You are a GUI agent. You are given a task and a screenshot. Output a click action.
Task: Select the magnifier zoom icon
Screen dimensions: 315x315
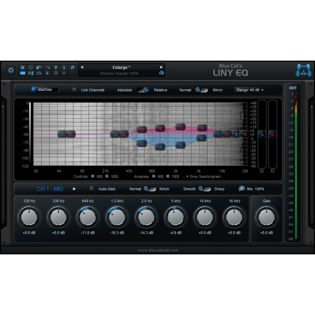[x=72, y=68]
